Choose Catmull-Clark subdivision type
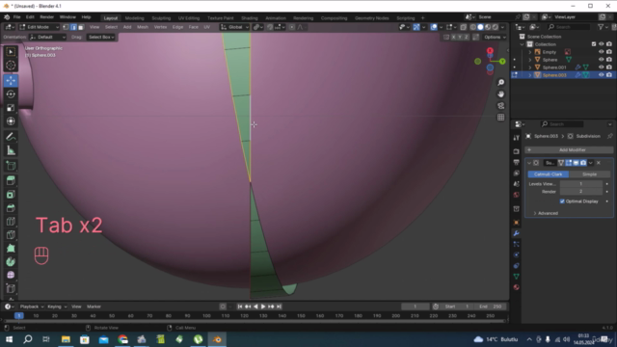 (x=549, y=174)
